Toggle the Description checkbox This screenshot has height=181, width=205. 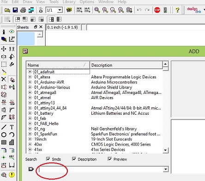[74, 159]
